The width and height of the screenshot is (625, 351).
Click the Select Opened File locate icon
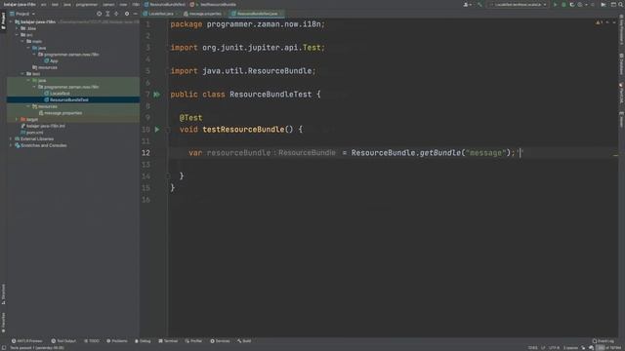pyautogui.click(x=99, y=14)
